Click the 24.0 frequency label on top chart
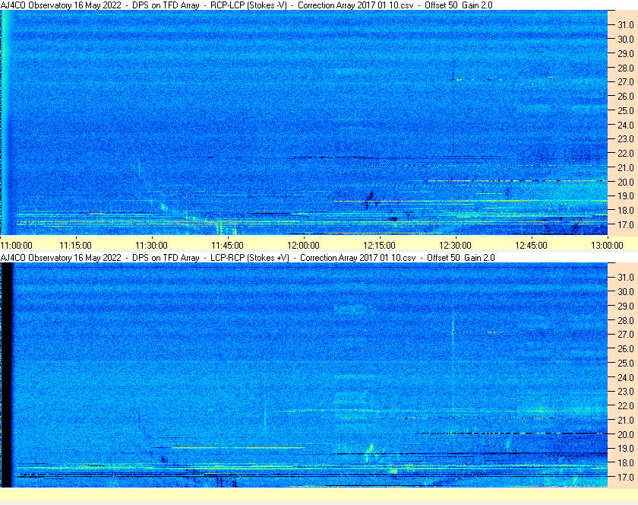The image size is (638, 505). tap(626, 125)
